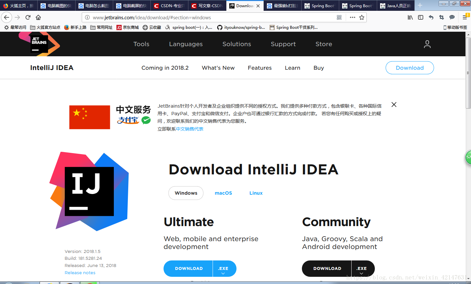Download the Ultimate edition
The width and height of the screenshot is (471, 284).
pos(188,269)
